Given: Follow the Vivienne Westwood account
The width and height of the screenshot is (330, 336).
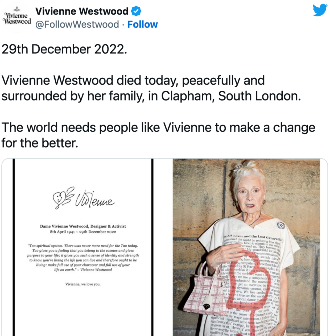Looking at the screenshot, I should click(142, 24).
